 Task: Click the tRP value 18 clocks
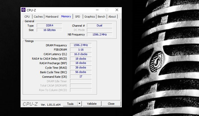(81, 63)
